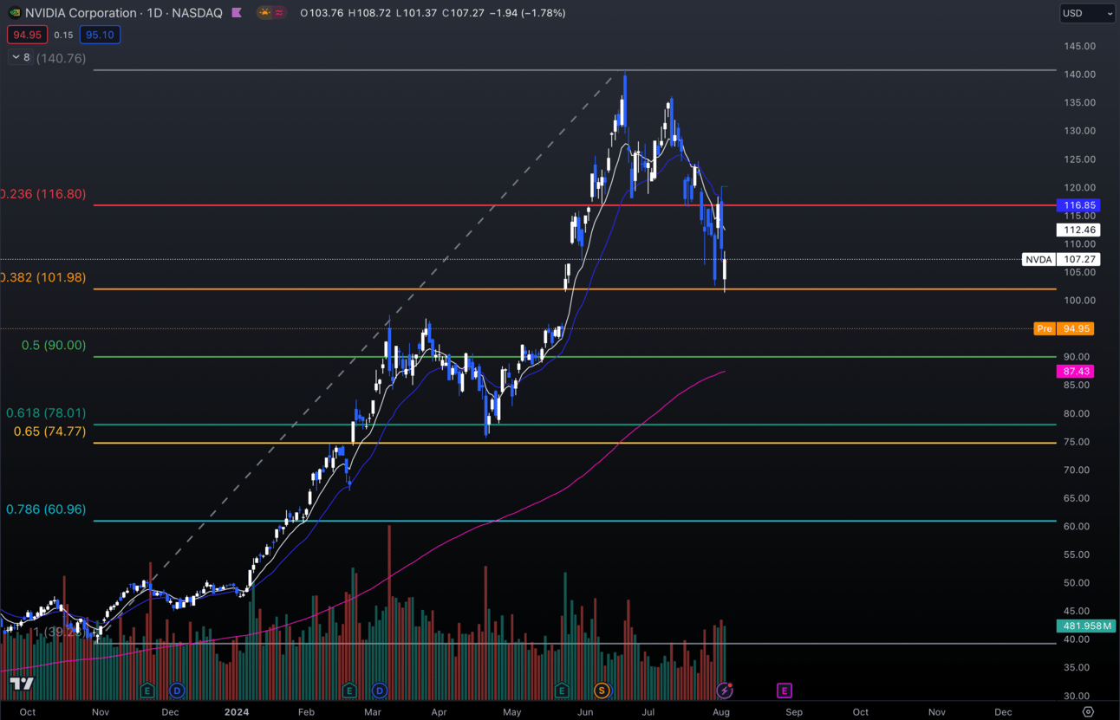Click the orange Pre 94.95 price label

click(x=1065, y=328)
